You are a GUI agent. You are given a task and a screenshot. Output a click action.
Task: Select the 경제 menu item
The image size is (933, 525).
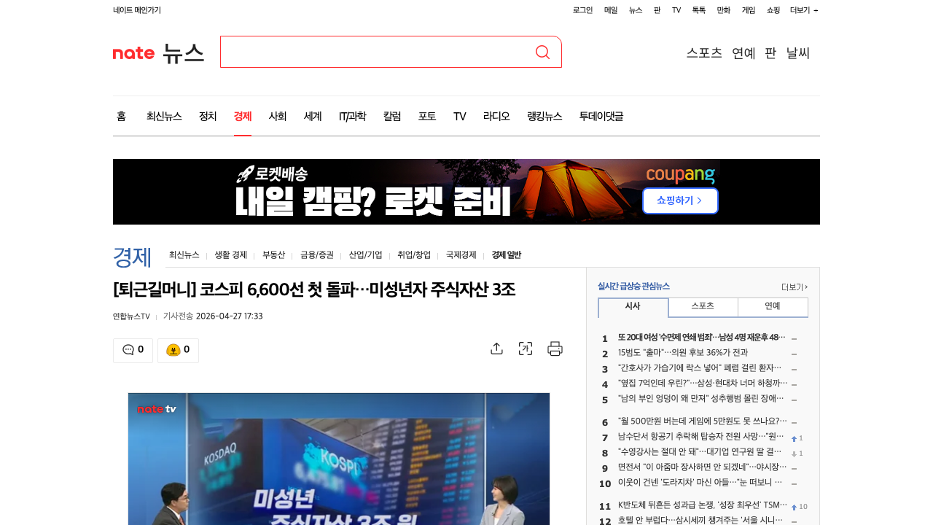pyautogui.click(x=243, y=116)
